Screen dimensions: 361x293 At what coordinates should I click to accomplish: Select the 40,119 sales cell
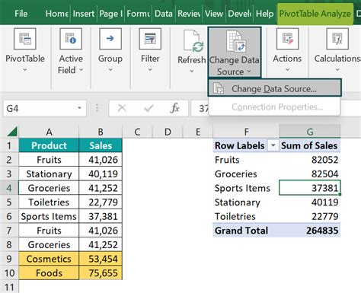(x=101, y=174)
